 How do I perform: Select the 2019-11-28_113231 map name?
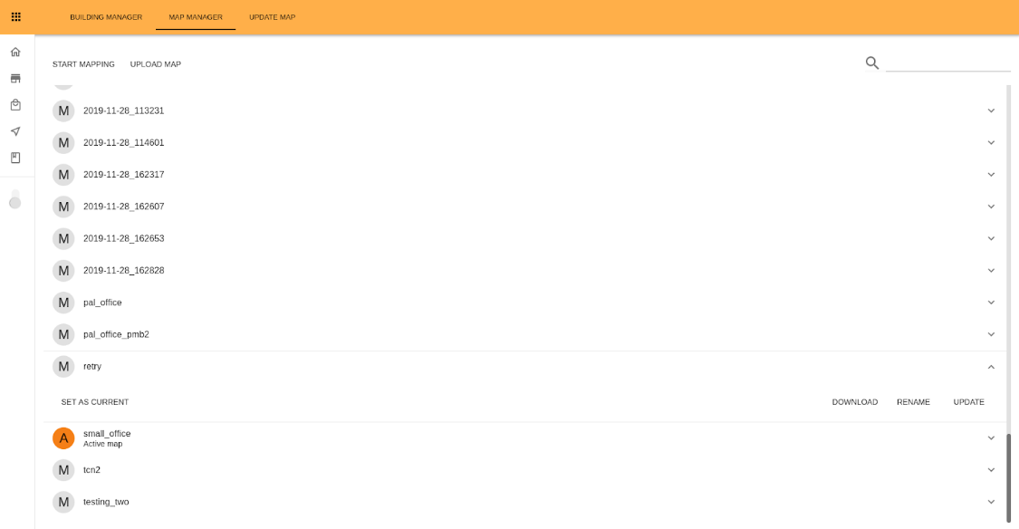point(123,111)
